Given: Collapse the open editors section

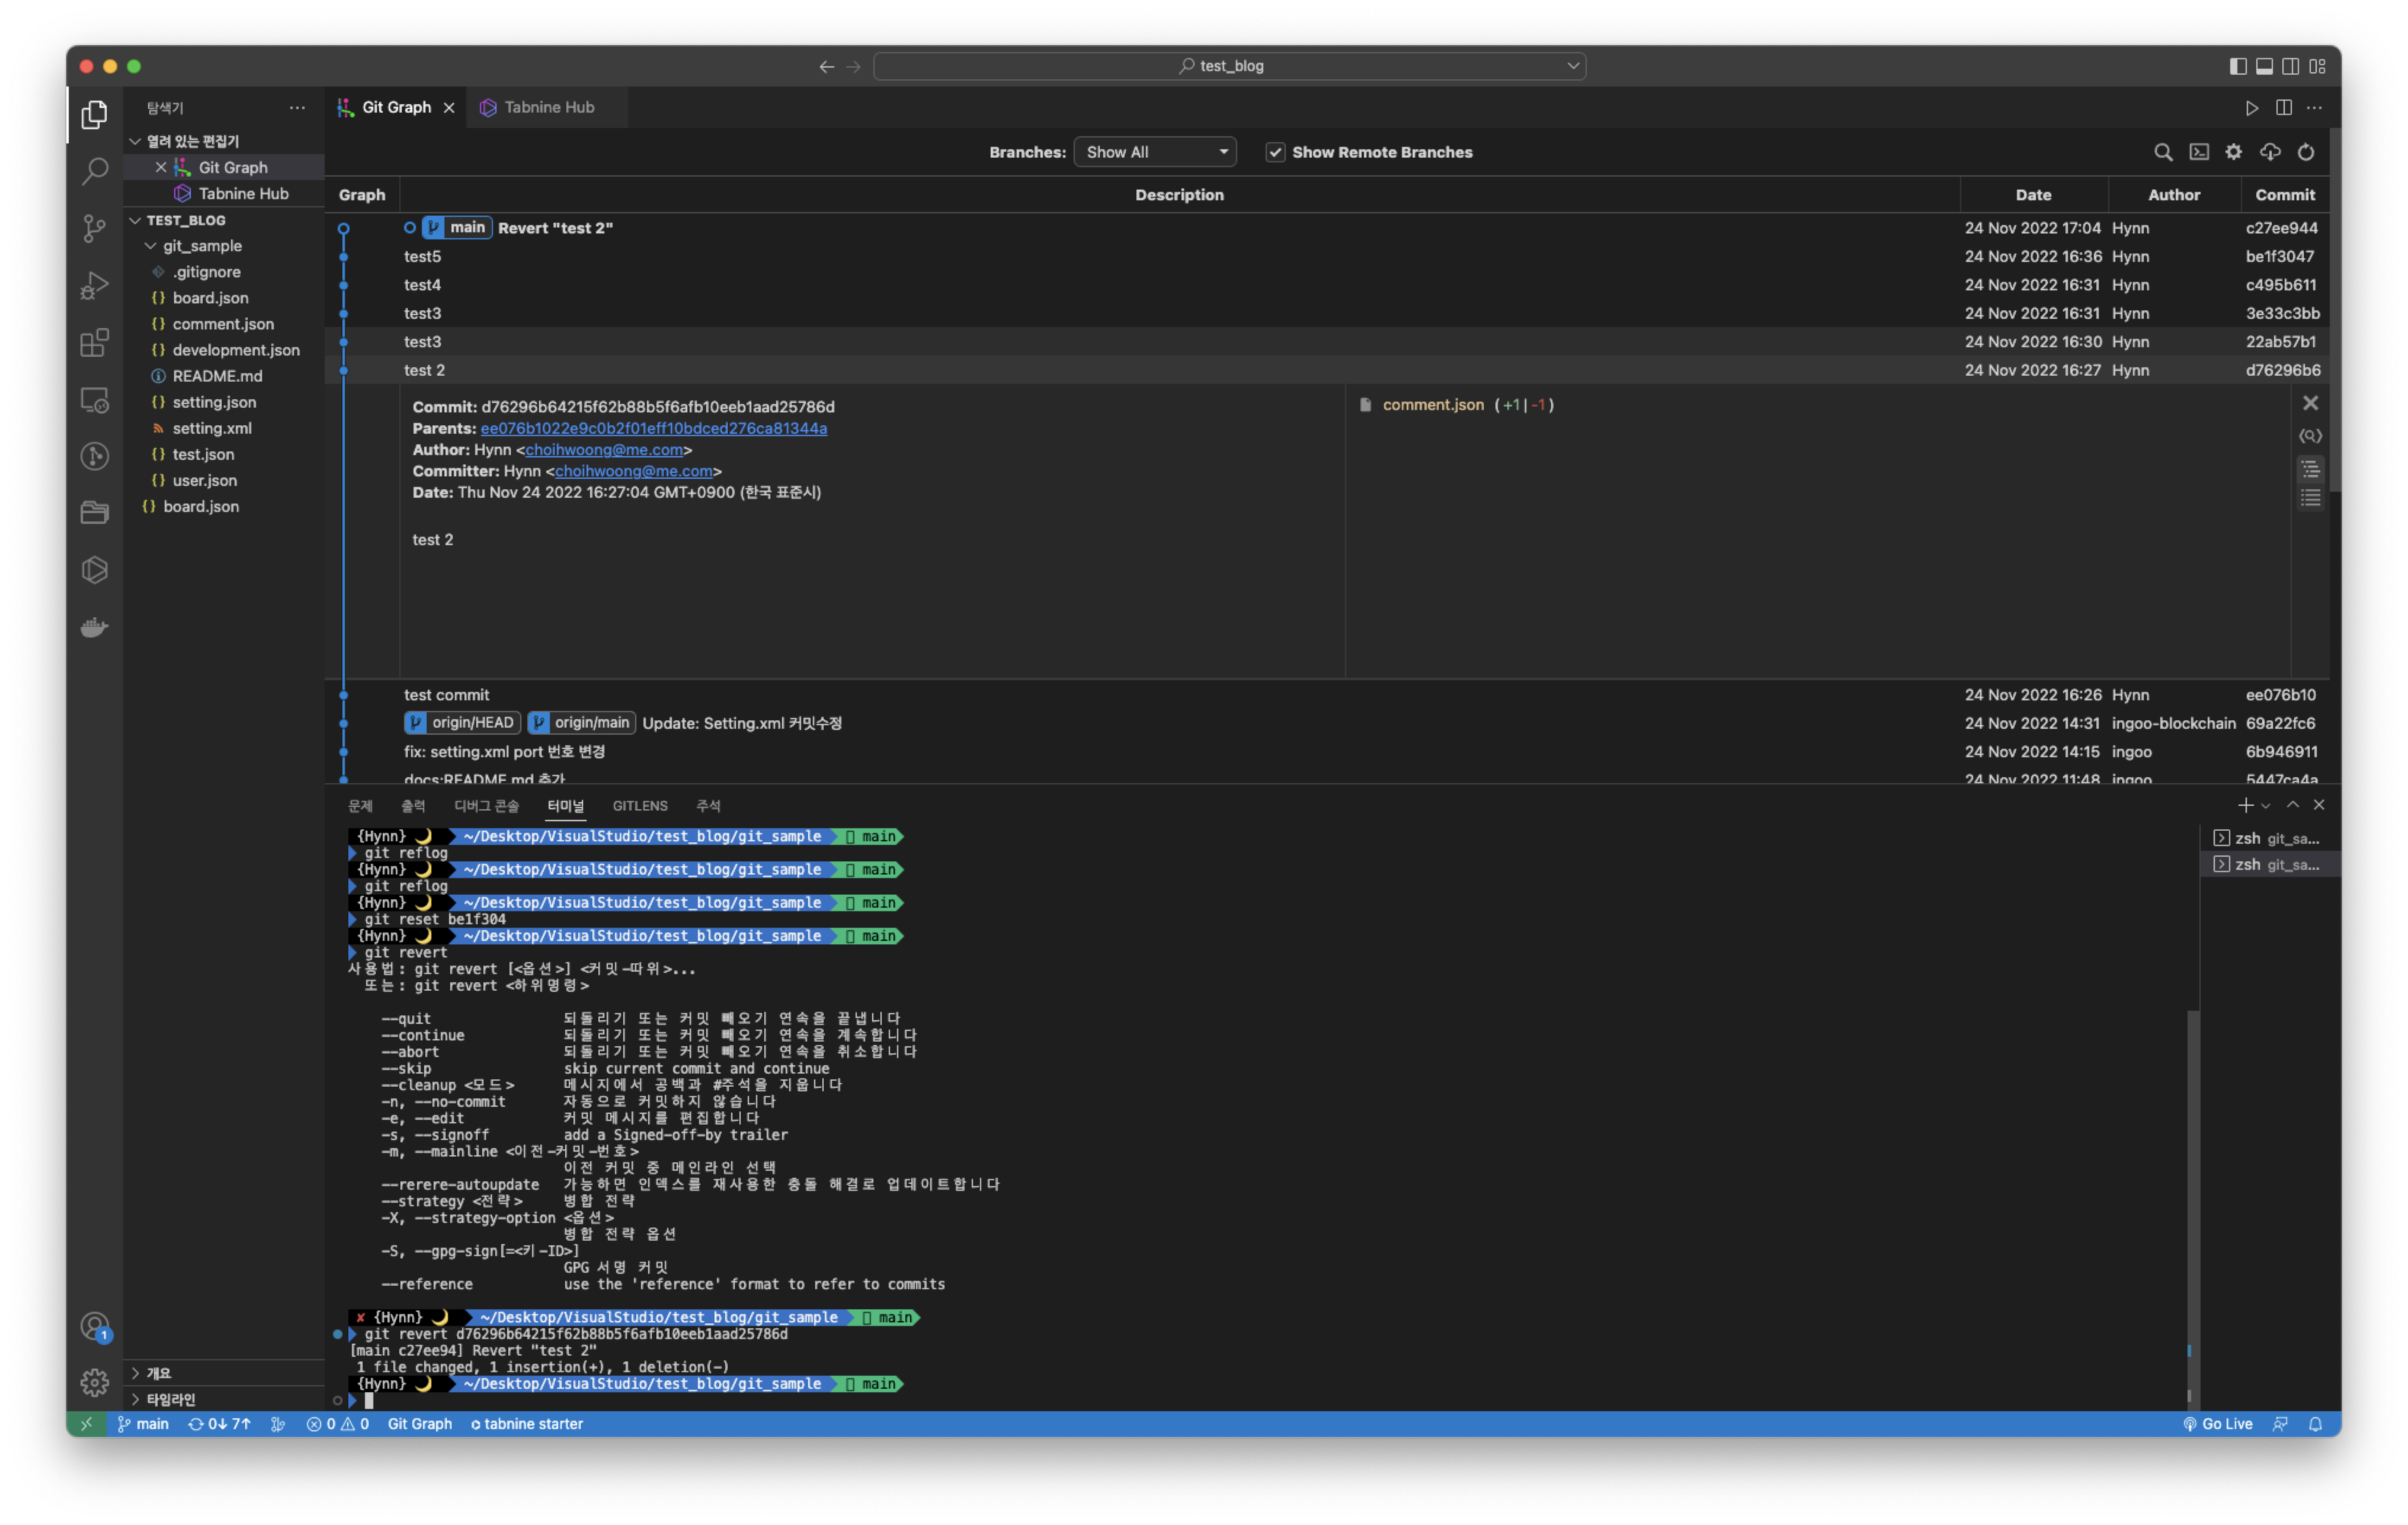Looking at the screenshot, I should [136, 141].
